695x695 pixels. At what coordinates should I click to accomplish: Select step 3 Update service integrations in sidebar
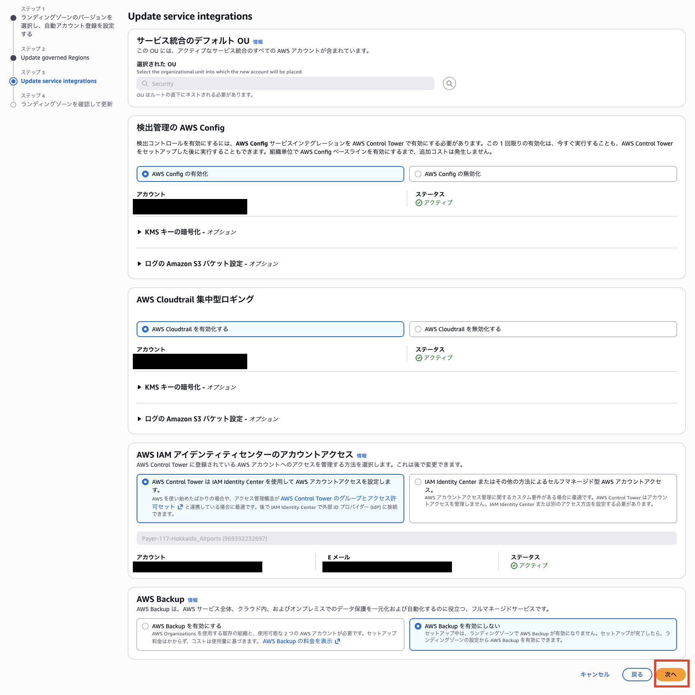tap(59, 81)
